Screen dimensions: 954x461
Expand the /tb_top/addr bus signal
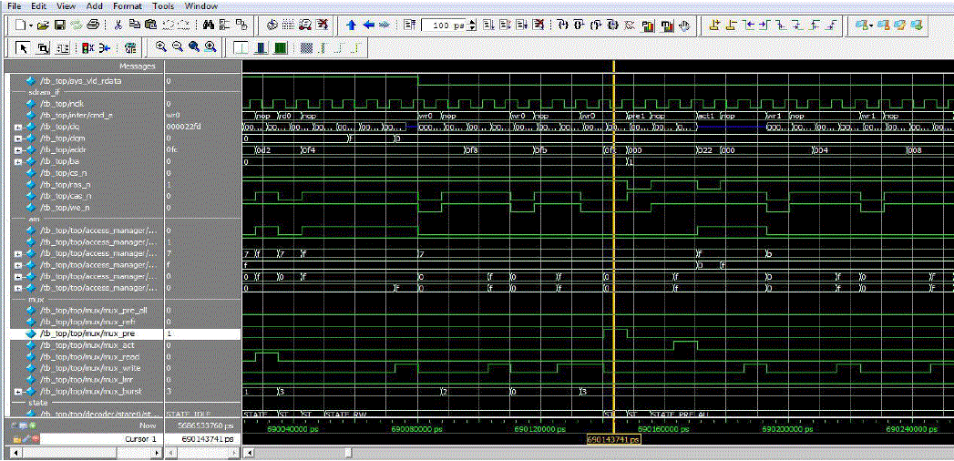point(18,149)
